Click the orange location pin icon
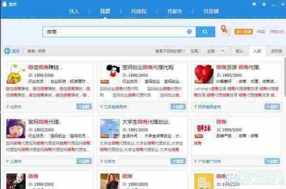286x189 pixels. (x=224, y=29)
